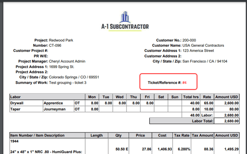Click the 'Customer Project #:' label
This screenshot has height=154, width=247.
click(31, 50)
